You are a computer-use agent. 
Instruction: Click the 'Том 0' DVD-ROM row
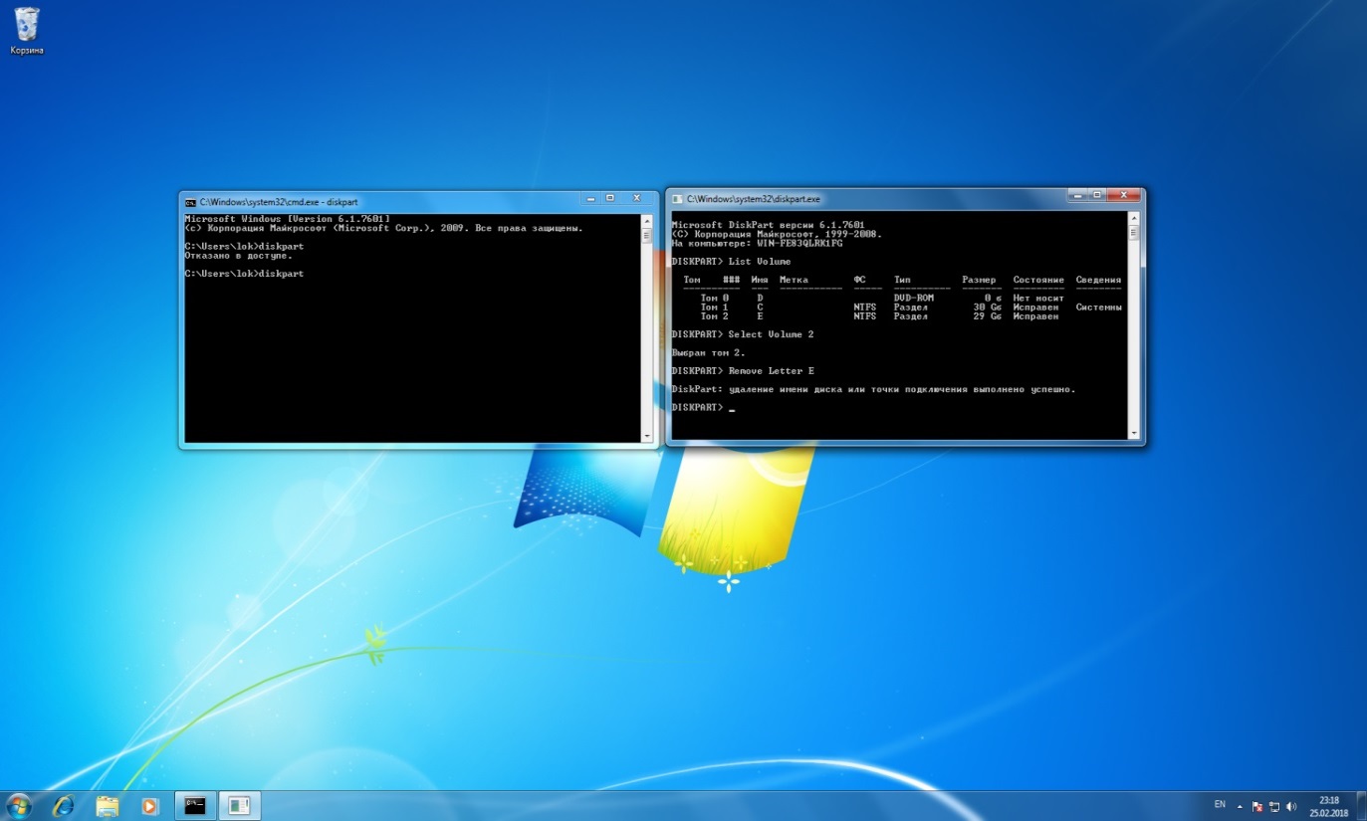coord(882,298)
